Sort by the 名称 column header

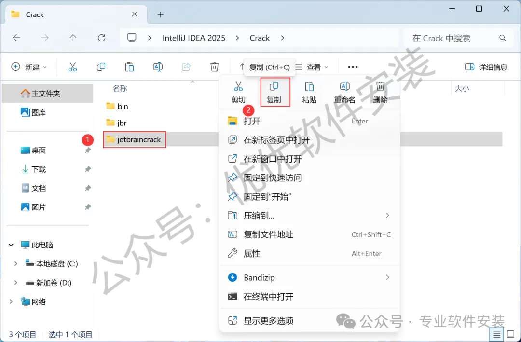click(x=120, y=88)
